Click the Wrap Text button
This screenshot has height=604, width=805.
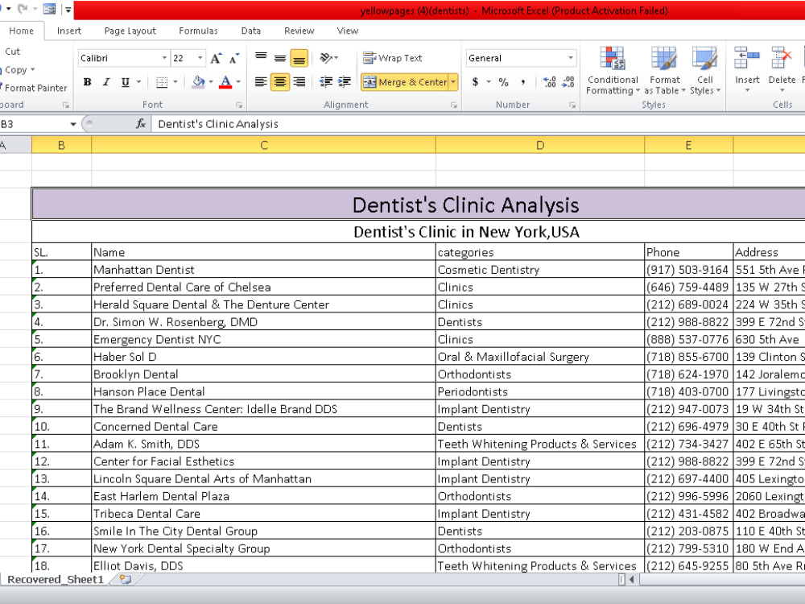[393, 58]
